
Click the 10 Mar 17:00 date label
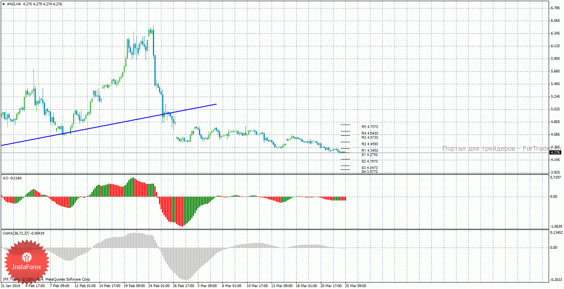click(x=257, y=286)
